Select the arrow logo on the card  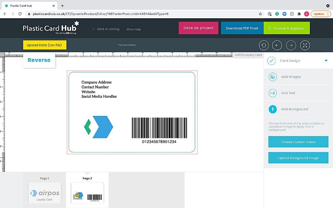[x=99, y=127]
